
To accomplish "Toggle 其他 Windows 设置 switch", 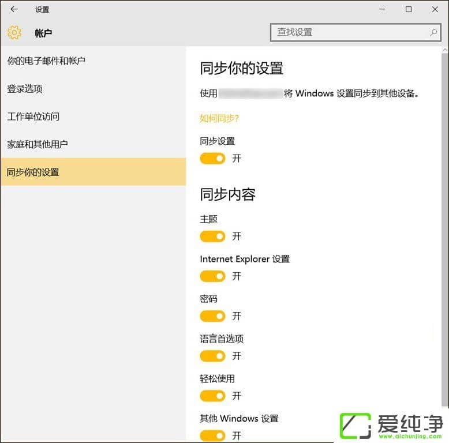I will (x=212, y=435).
